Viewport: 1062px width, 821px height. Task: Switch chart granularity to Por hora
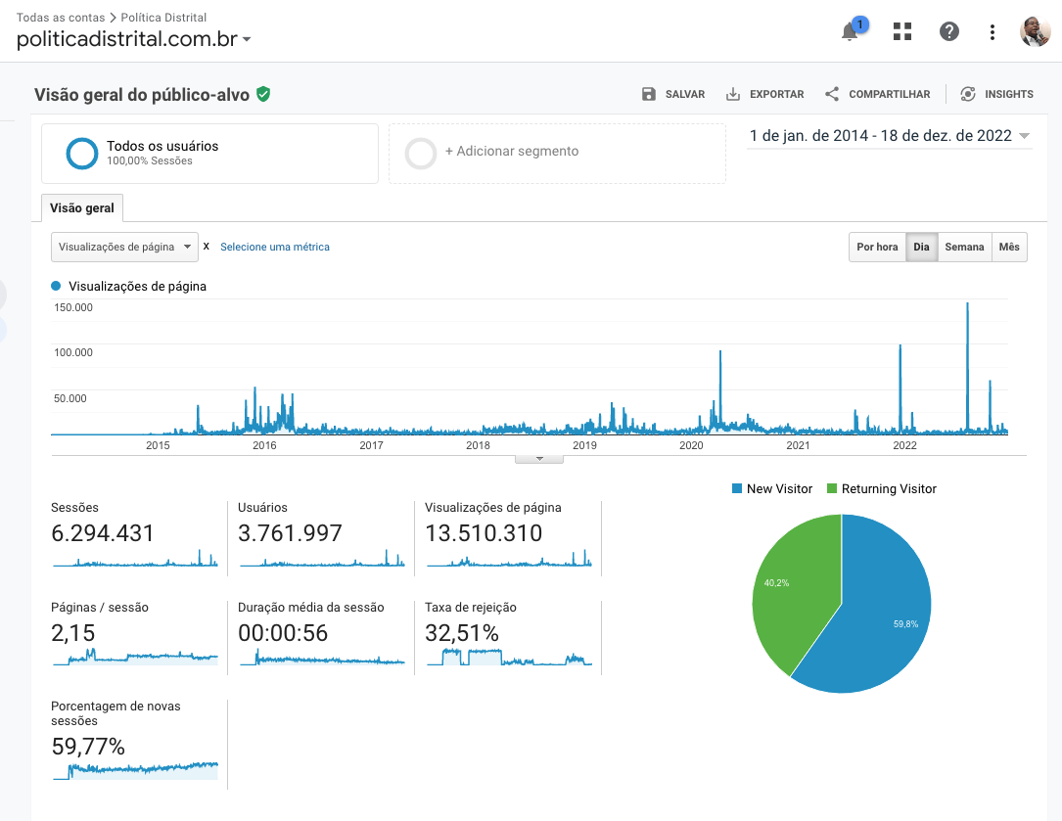[x=876, y=248]
